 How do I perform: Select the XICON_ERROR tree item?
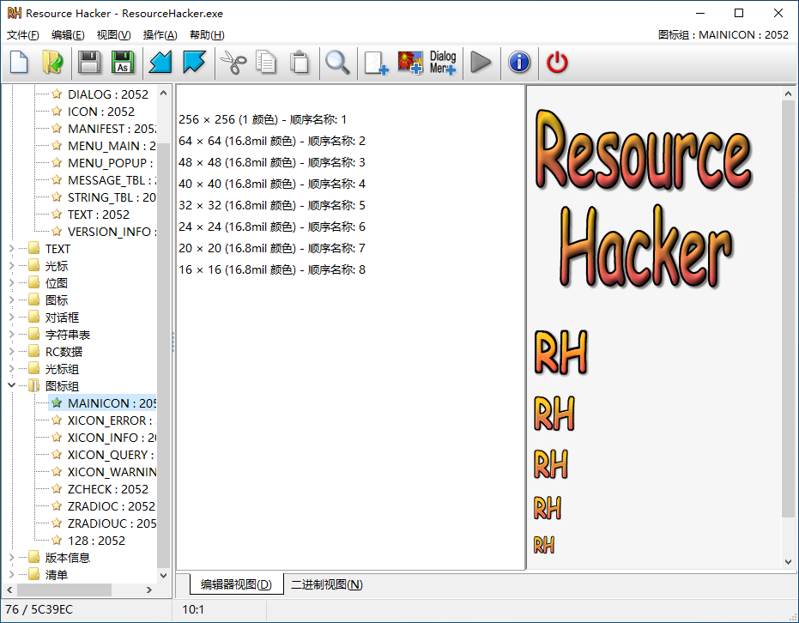(x=104, y=420)
